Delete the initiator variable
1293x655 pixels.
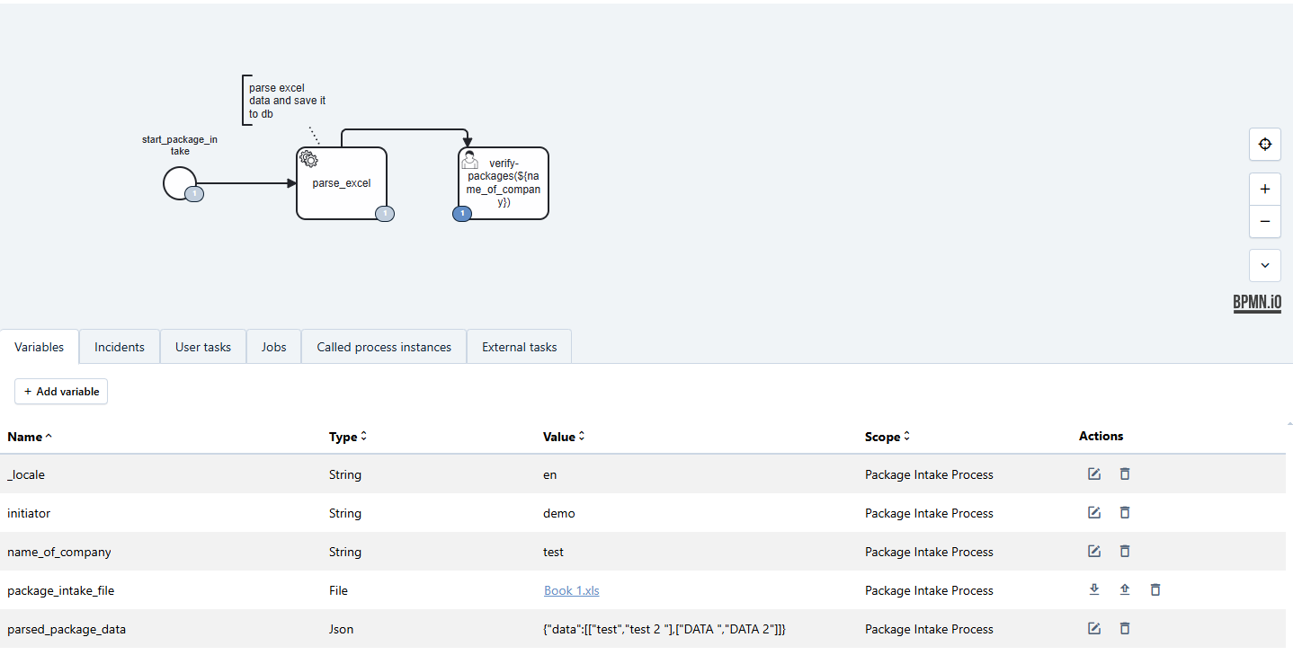[1124, 512]
